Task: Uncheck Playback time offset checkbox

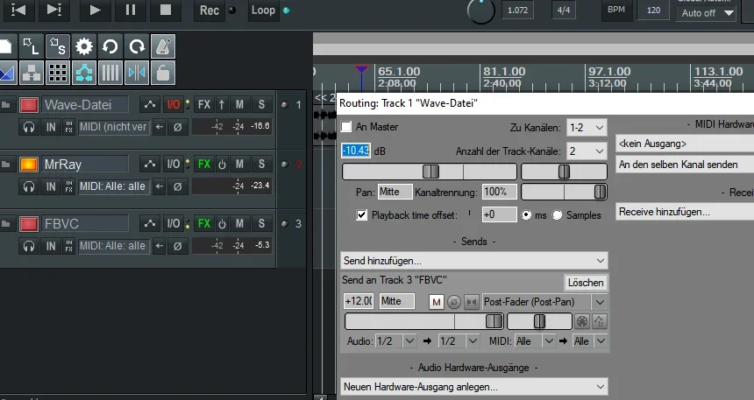Action: coord(361,215)
